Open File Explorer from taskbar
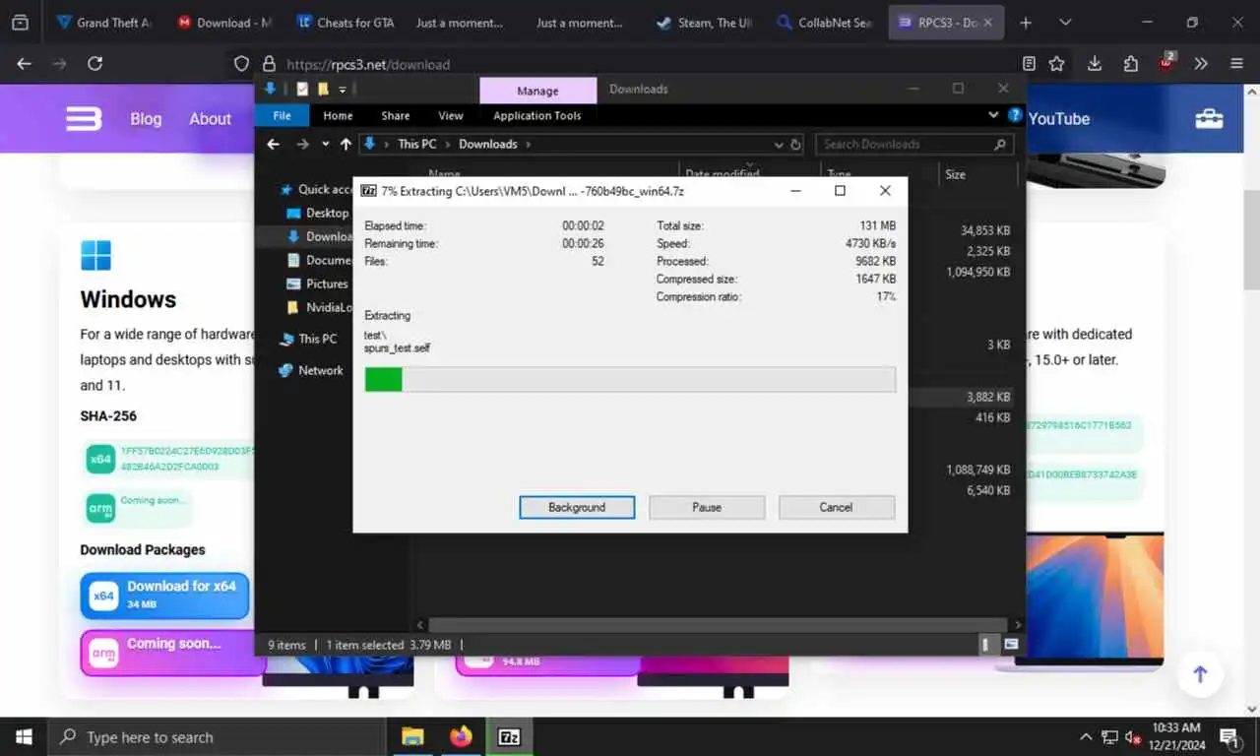Viewport: 1260px width, 756px height. [412, 736]
